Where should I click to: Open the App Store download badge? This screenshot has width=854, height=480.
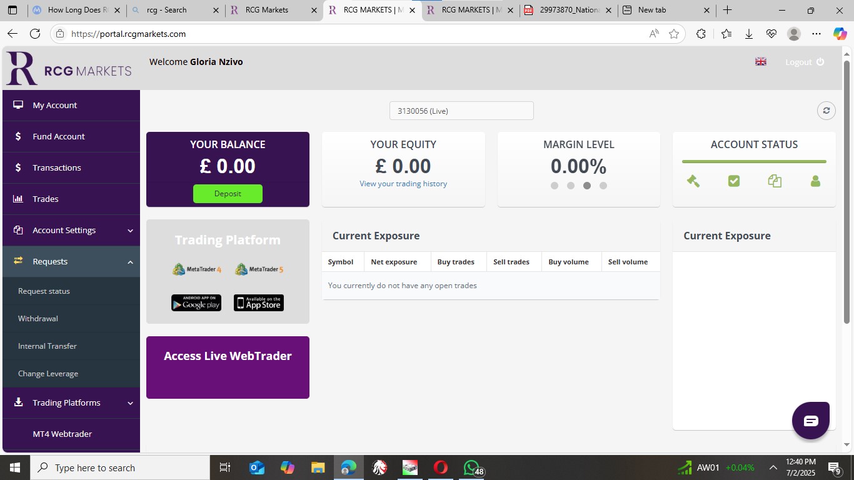[x=259, y=303]
